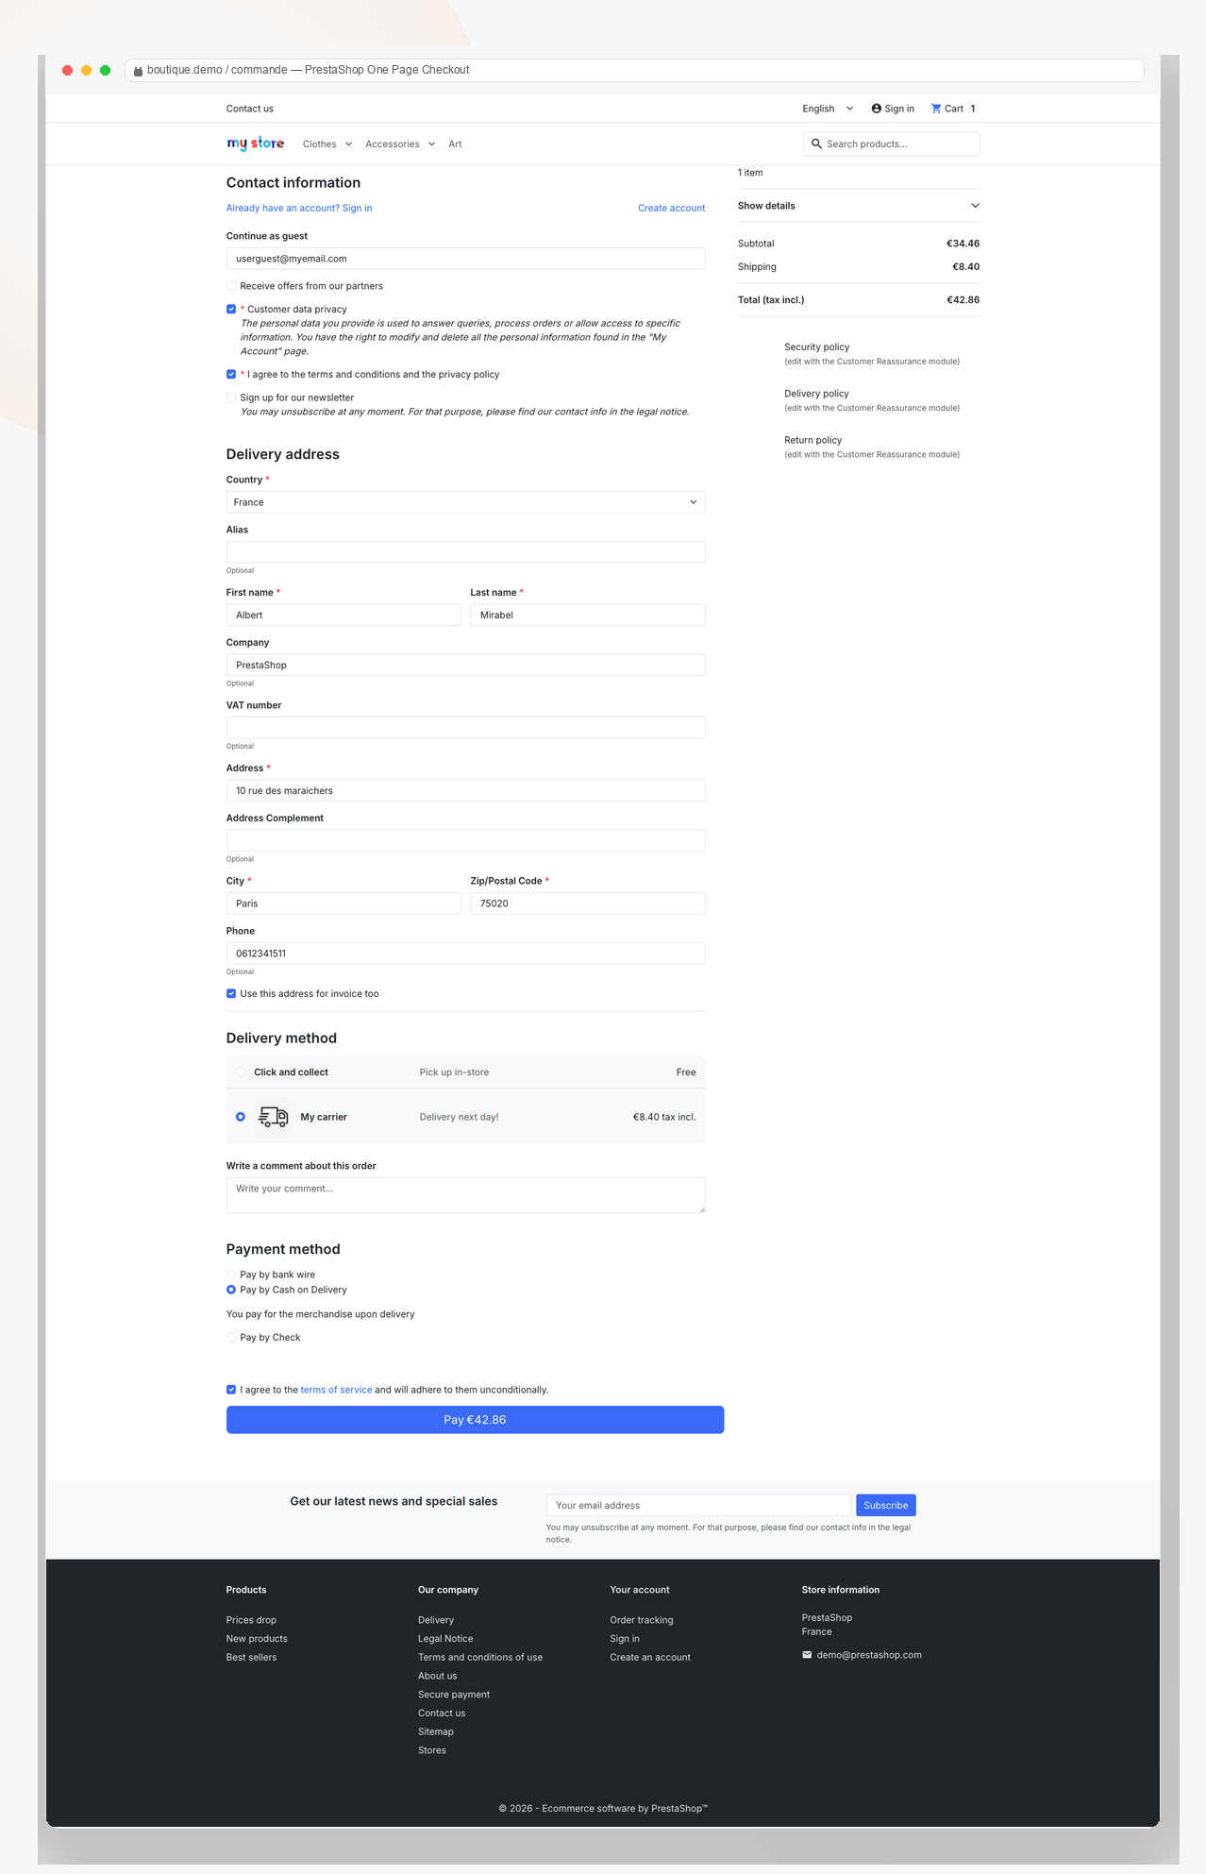Untick Use this address for invoice too
The width and height of the screenshot is (1206, 1874).
pyautogui.click(x=231, y=994)
